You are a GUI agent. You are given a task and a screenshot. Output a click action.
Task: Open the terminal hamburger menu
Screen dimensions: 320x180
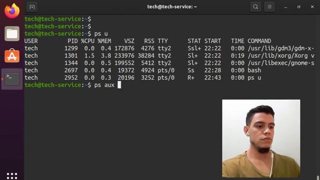[269, 6]
